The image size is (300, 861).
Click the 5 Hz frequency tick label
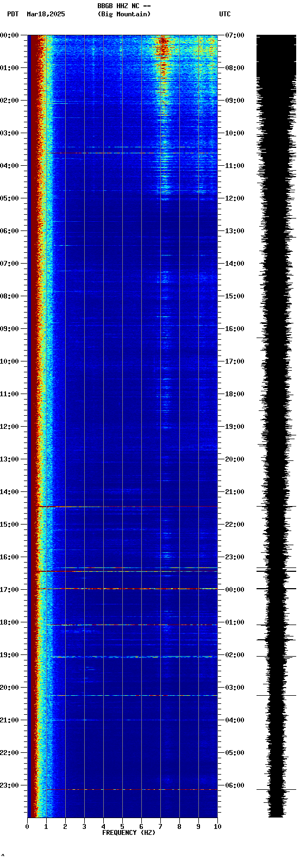pos(122,827)
